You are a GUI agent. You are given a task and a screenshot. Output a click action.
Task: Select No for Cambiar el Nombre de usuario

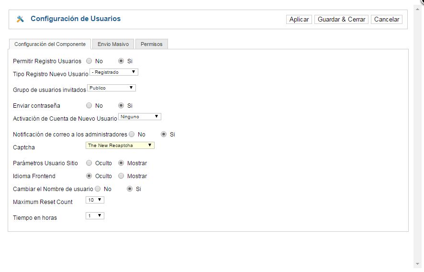pos(98,189)
